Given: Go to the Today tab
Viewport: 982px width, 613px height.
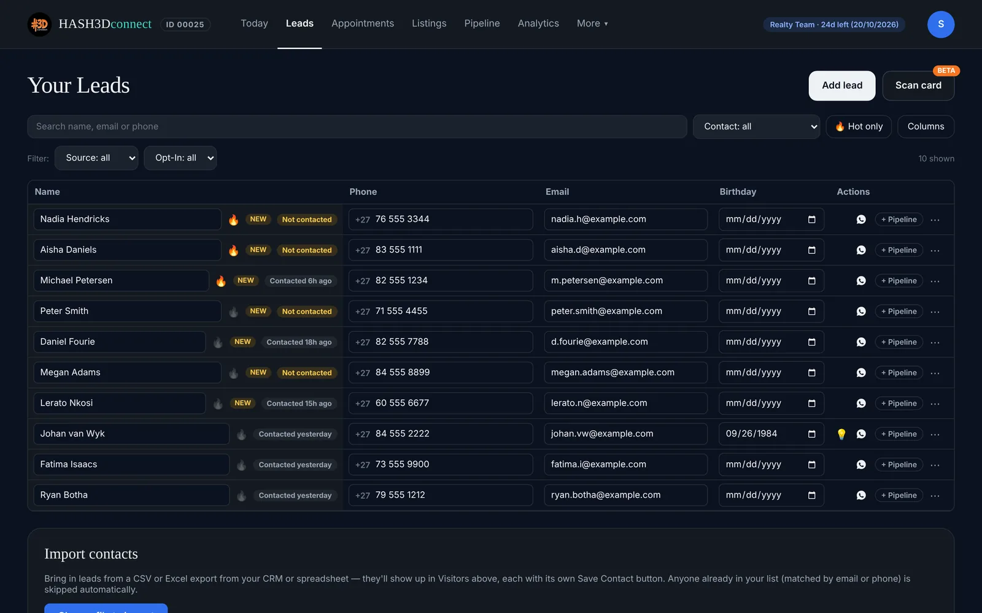Looking at the screenshot, I should [x=254, y=23].
